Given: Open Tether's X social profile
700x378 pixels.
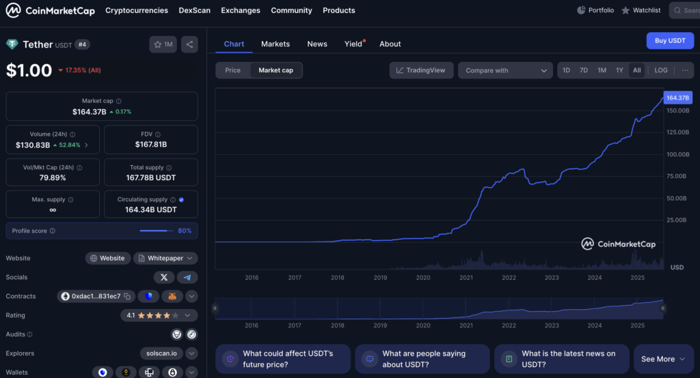Looking at the screenshot, I should click(x=164, y=277).
